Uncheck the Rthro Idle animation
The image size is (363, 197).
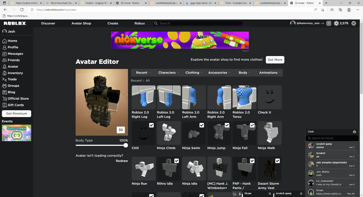click(x=176, y=161)
